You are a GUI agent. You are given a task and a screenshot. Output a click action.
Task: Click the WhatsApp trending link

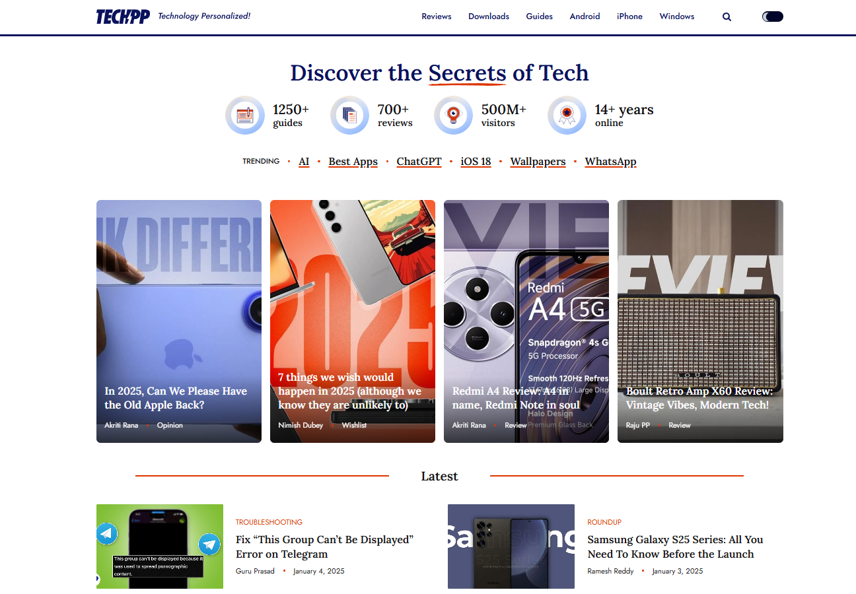610,162
